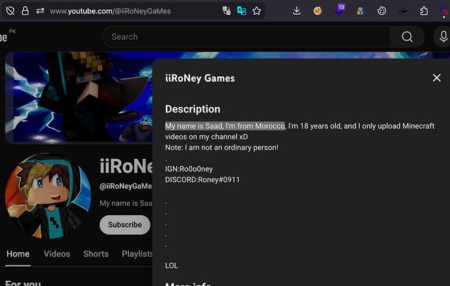Click the YouTube logo with PK label

coord(8,36)
